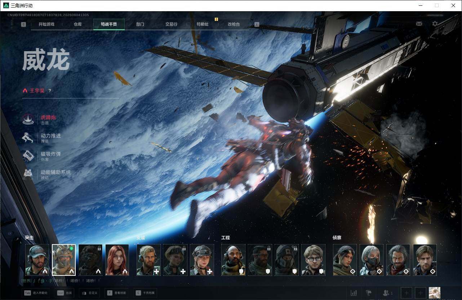Screen dimensions: 462x300
Task: Select the helmeted woman support operator with braid
Action: click(202, 260)
